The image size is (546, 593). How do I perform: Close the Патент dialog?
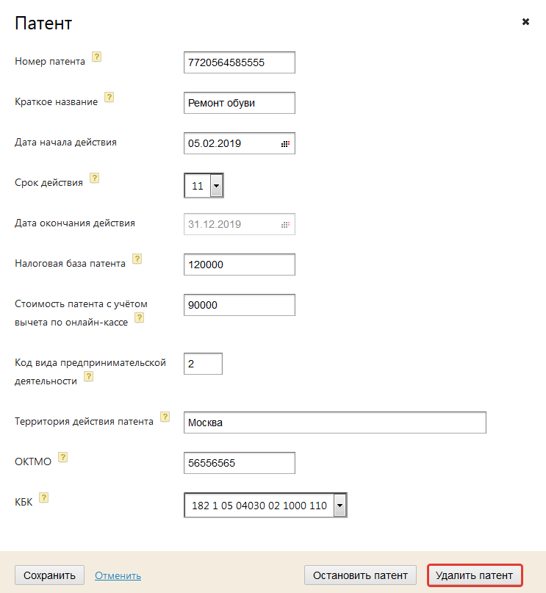pos(525,22)
